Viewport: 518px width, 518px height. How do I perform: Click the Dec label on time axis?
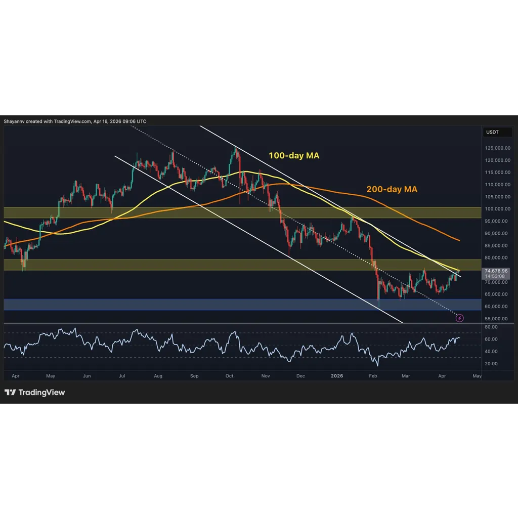(300, 376)
